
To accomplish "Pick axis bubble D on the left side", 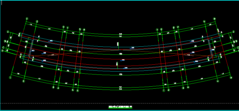I will coord(2,51).
